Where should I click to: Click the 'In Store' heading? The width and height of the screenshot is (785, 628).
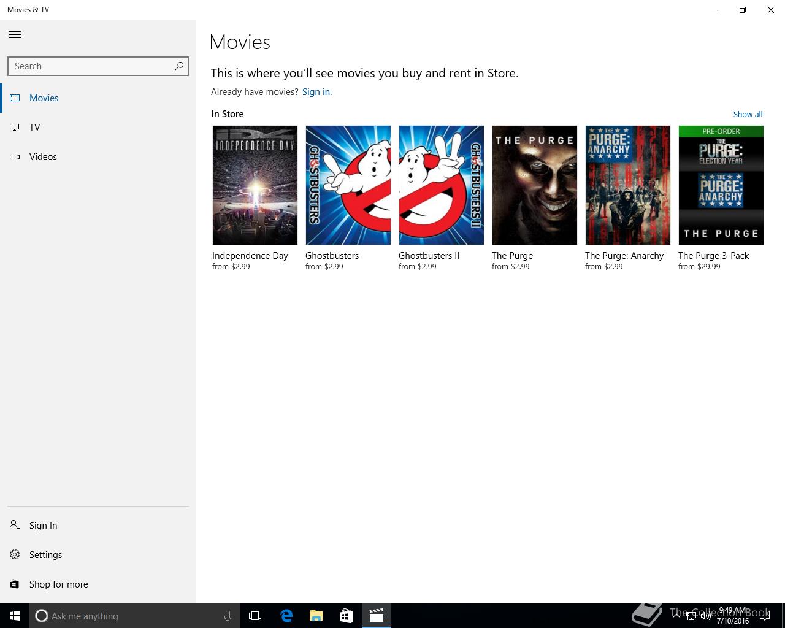click(x=228, y=114)
